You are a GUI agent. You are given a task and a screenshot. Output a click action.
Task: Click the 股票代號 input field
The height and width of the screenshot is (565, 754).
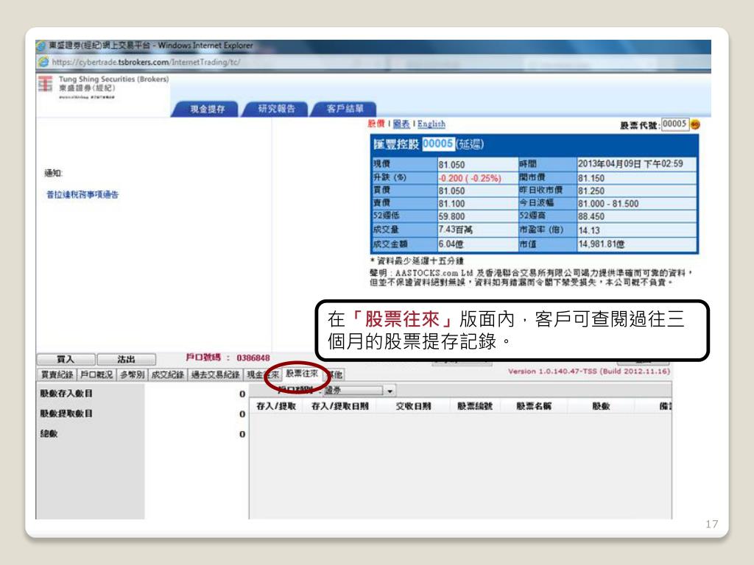pos(675,124)
